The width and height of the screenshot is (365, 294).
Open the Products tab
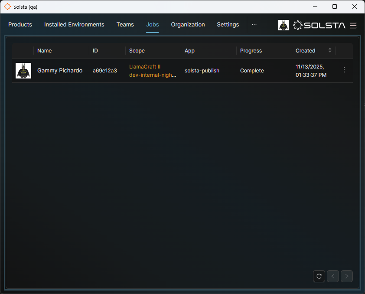(20, 25)
